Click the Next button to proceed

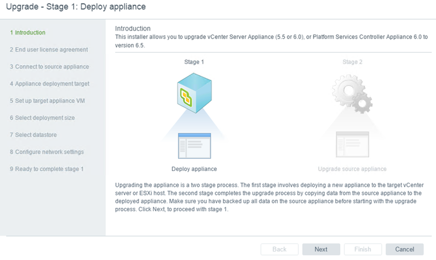(x=321, y=249)
